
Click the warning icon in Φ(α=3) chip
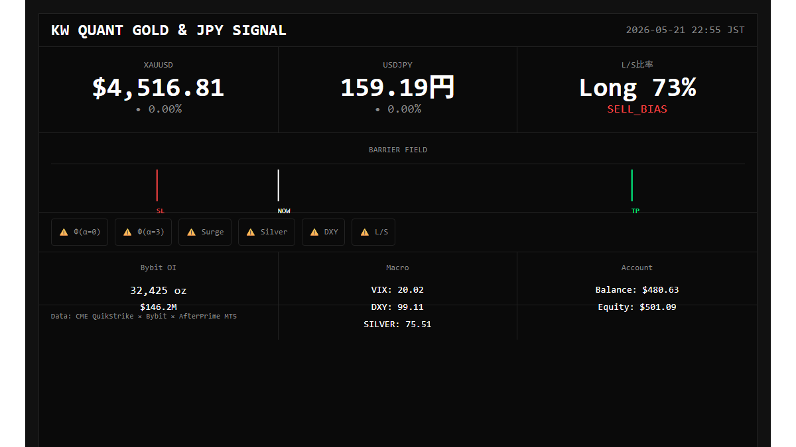tap(127, 232)
